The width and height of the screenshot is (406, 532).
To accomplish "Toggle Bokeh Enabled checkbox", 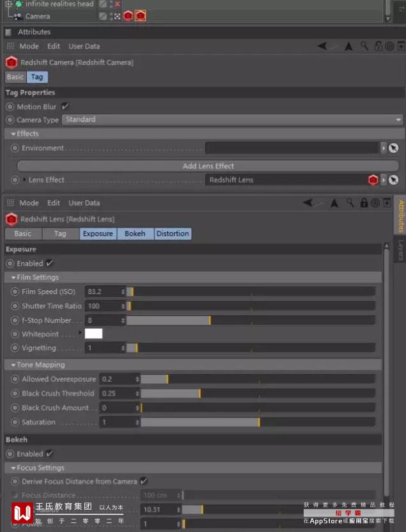I will point(49,453).
